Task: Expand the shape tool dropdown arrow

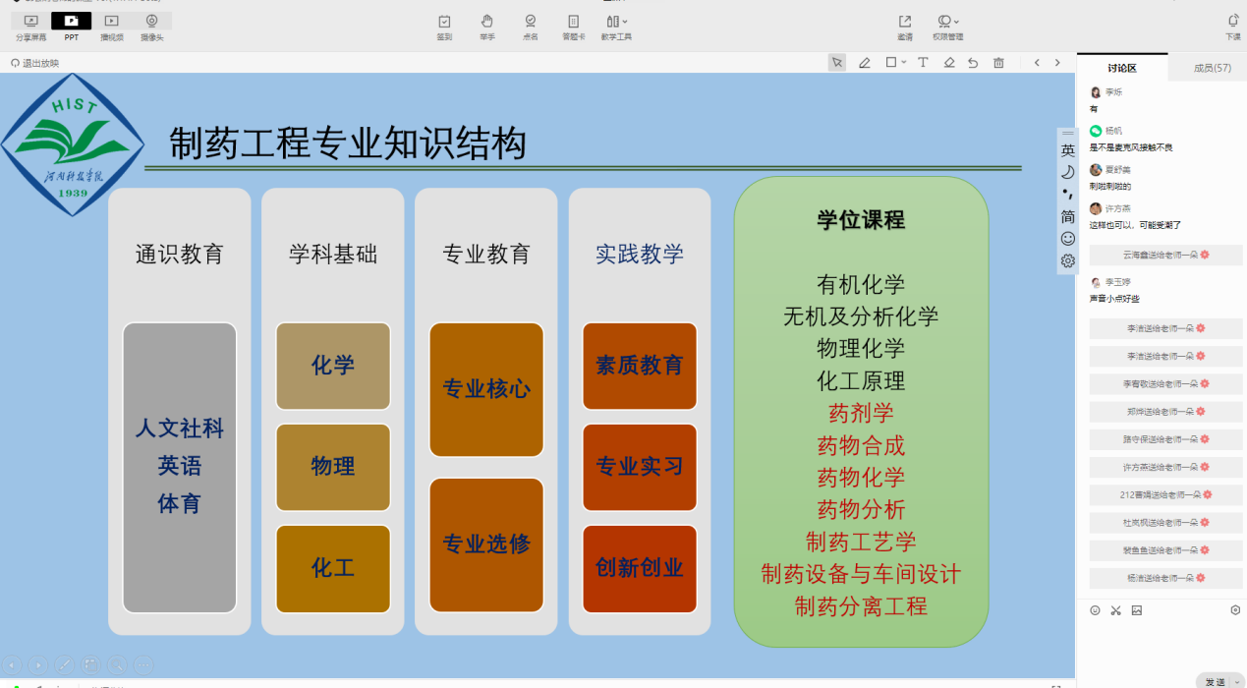Action: pos(903,62)
